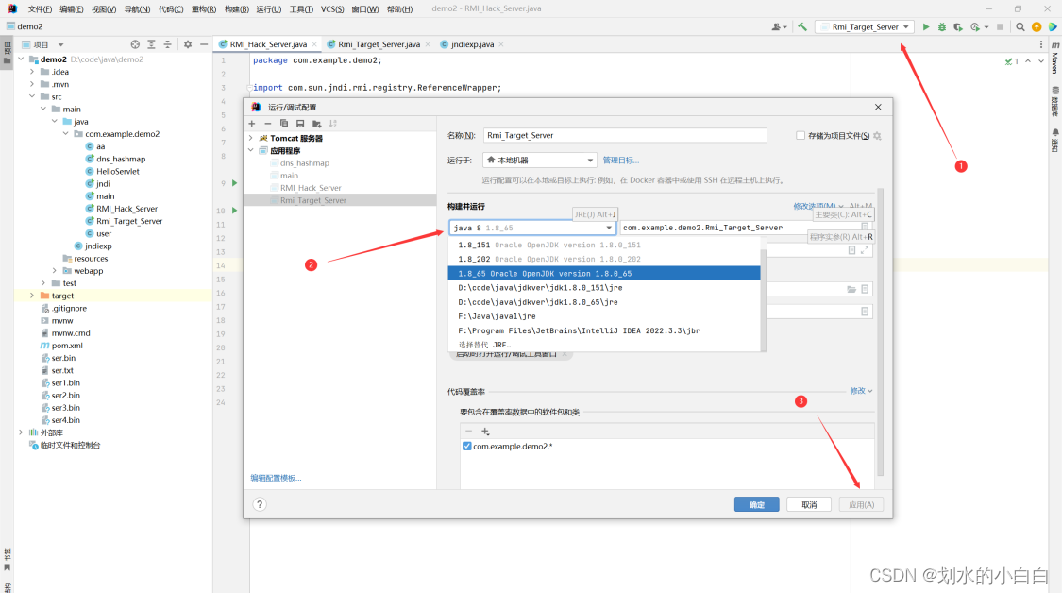Open the editor tabs more options menu
The width and height of the screenshot is (1062, 593).
1041,44
